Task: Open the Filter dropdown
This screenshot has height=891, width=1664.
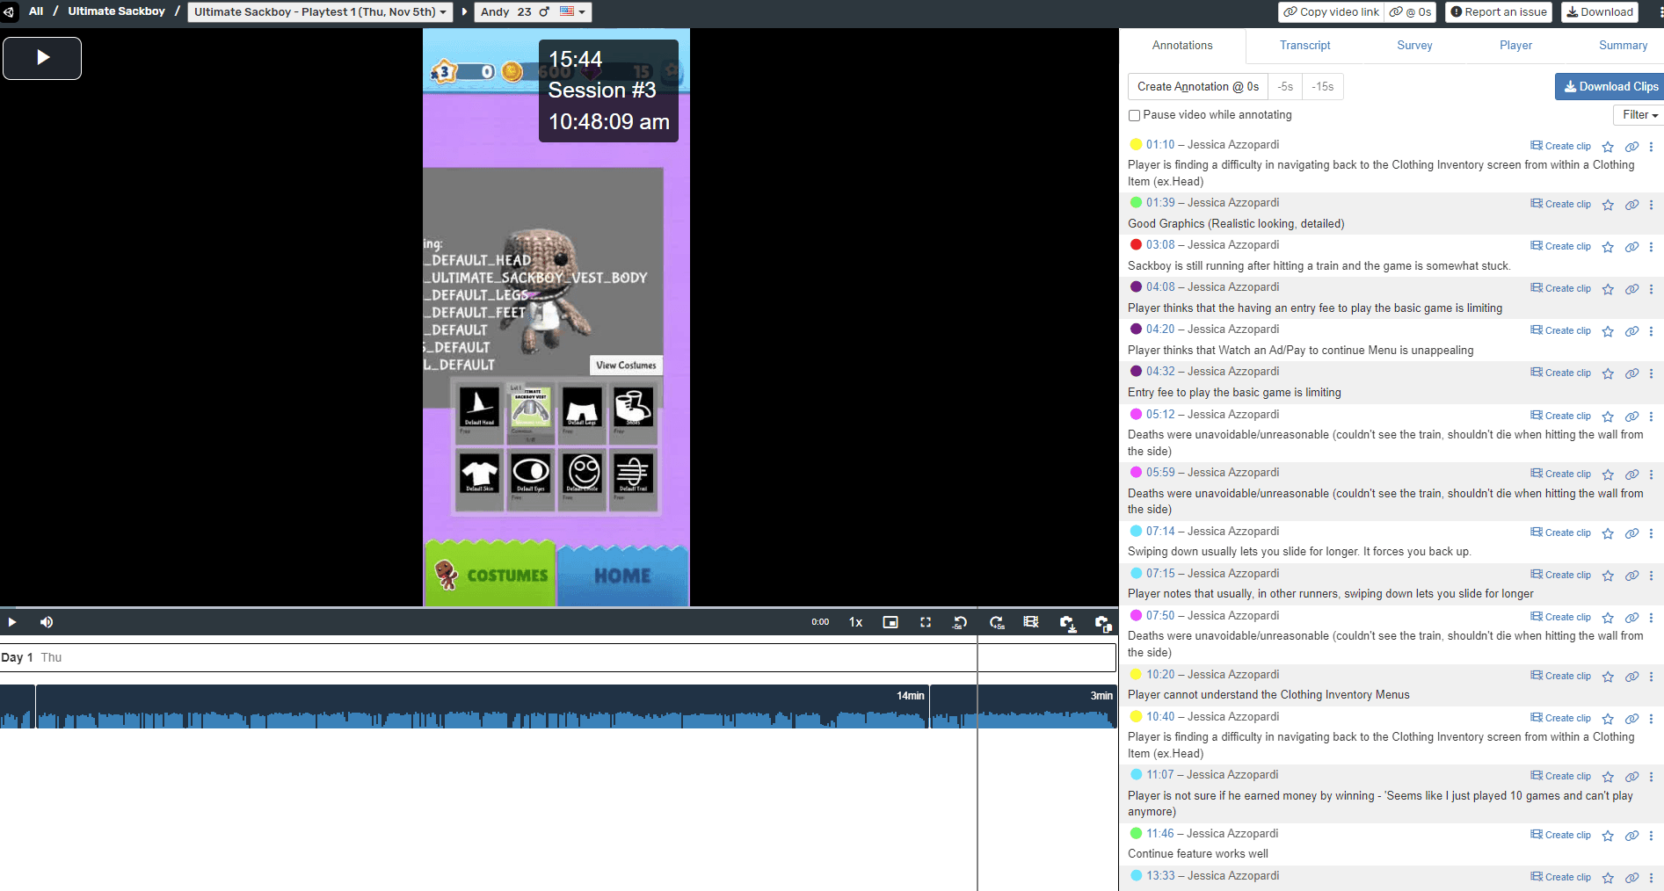Action: point(1639,115)
